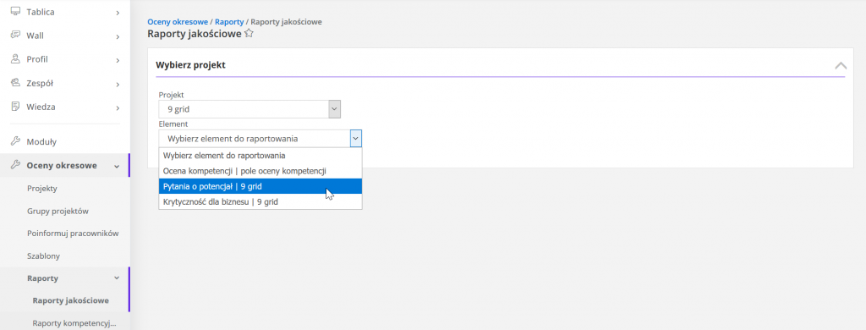
Task: Choose 'Wybierz element do raportowania' list option
Action: [x=260, y=156]
